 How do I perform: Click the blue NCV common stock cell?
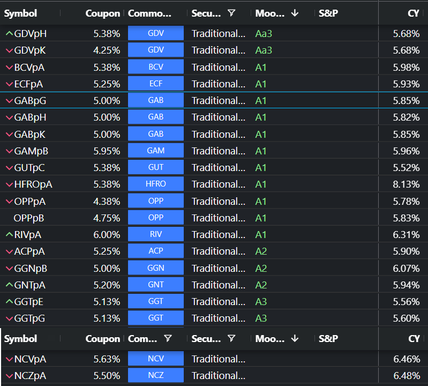coord(156,359)
